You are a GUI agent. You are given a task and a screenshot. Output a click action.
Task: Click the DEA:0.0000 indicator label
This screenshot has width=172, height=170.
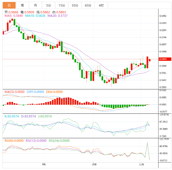point(54,92)
